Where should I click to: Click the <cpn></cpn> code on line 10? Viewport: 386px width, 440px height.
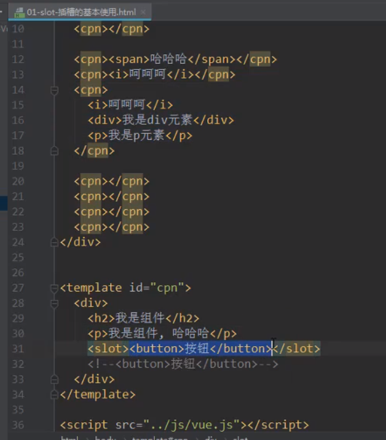point(112,29)
